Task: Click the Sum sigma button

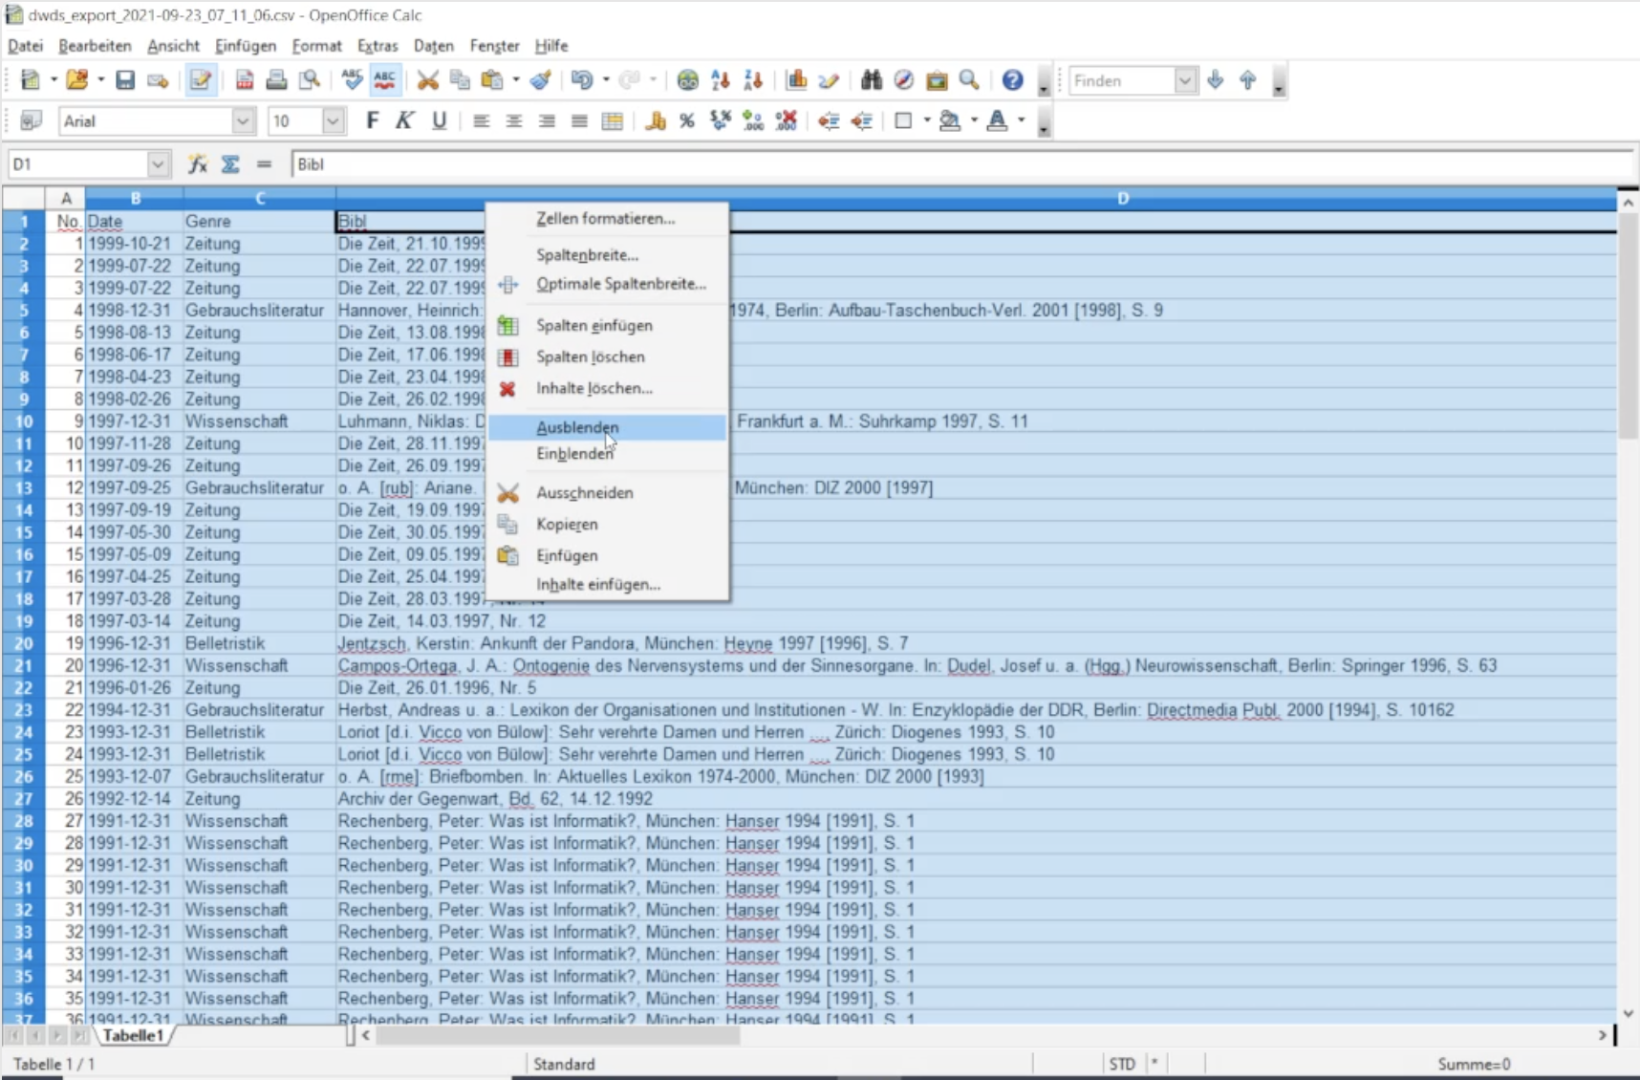Action: (x=230, y=164)
